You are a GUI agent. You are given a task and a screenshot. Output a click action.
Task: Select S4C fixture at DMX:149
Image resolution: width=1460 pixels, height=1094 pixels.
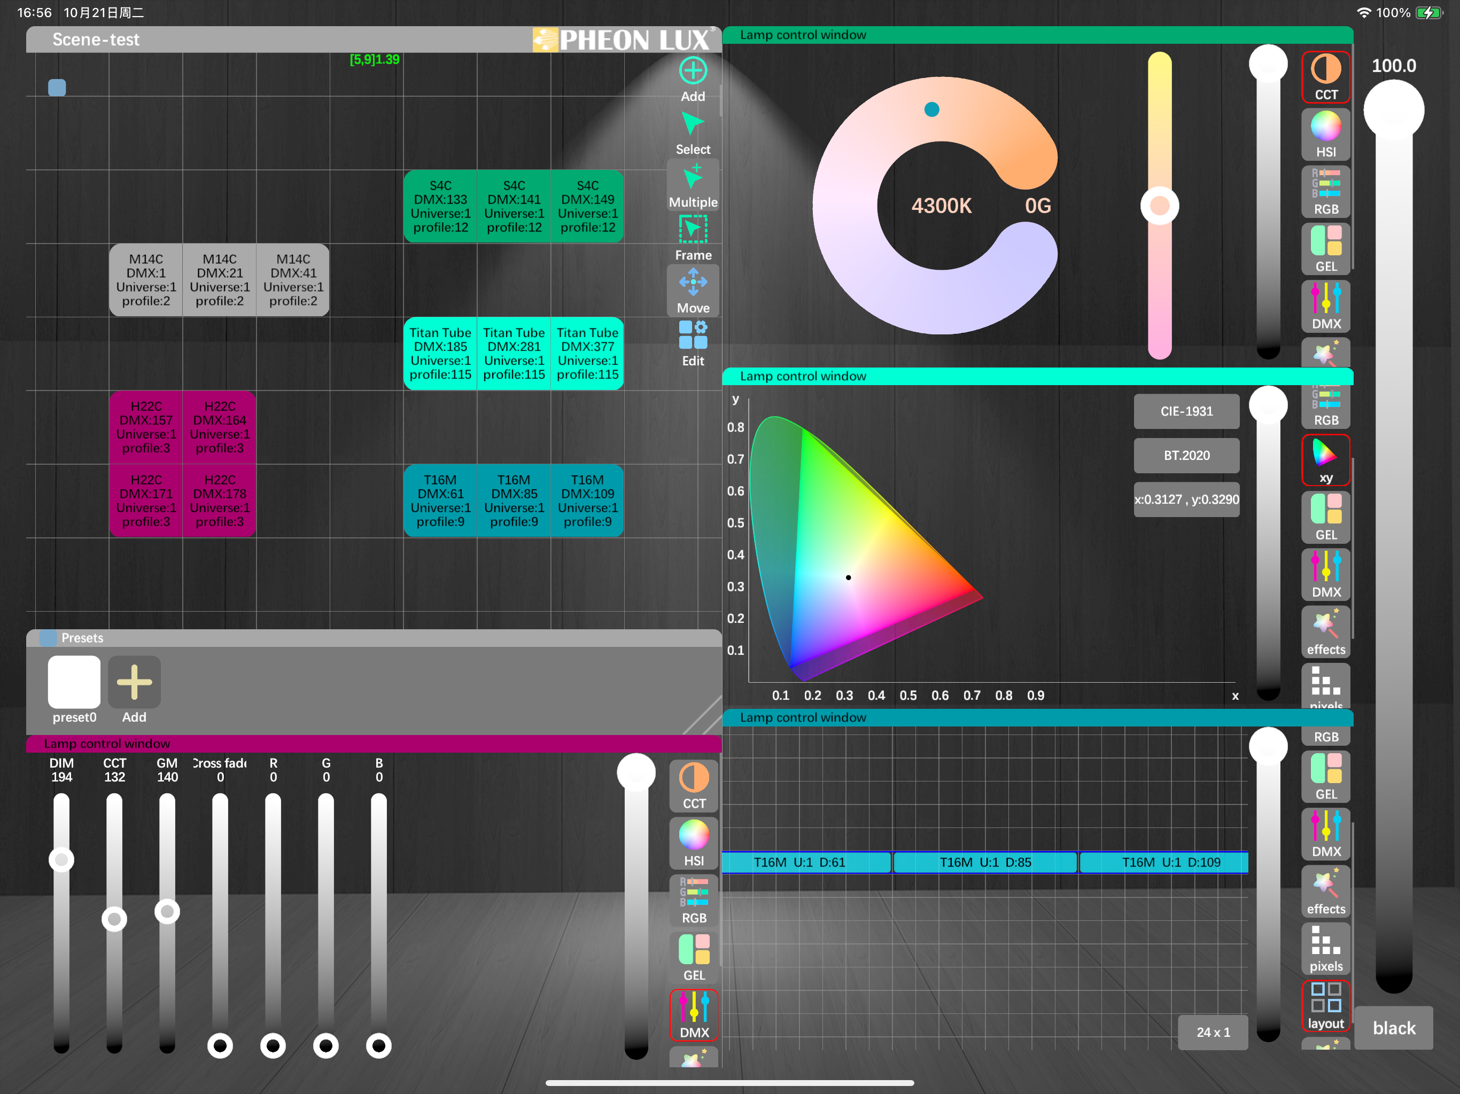coord(587,207)
